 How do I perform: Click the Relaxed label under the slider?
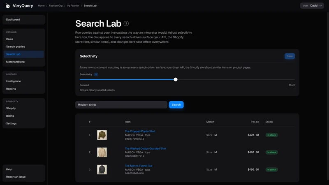click(x=84, y=85)
